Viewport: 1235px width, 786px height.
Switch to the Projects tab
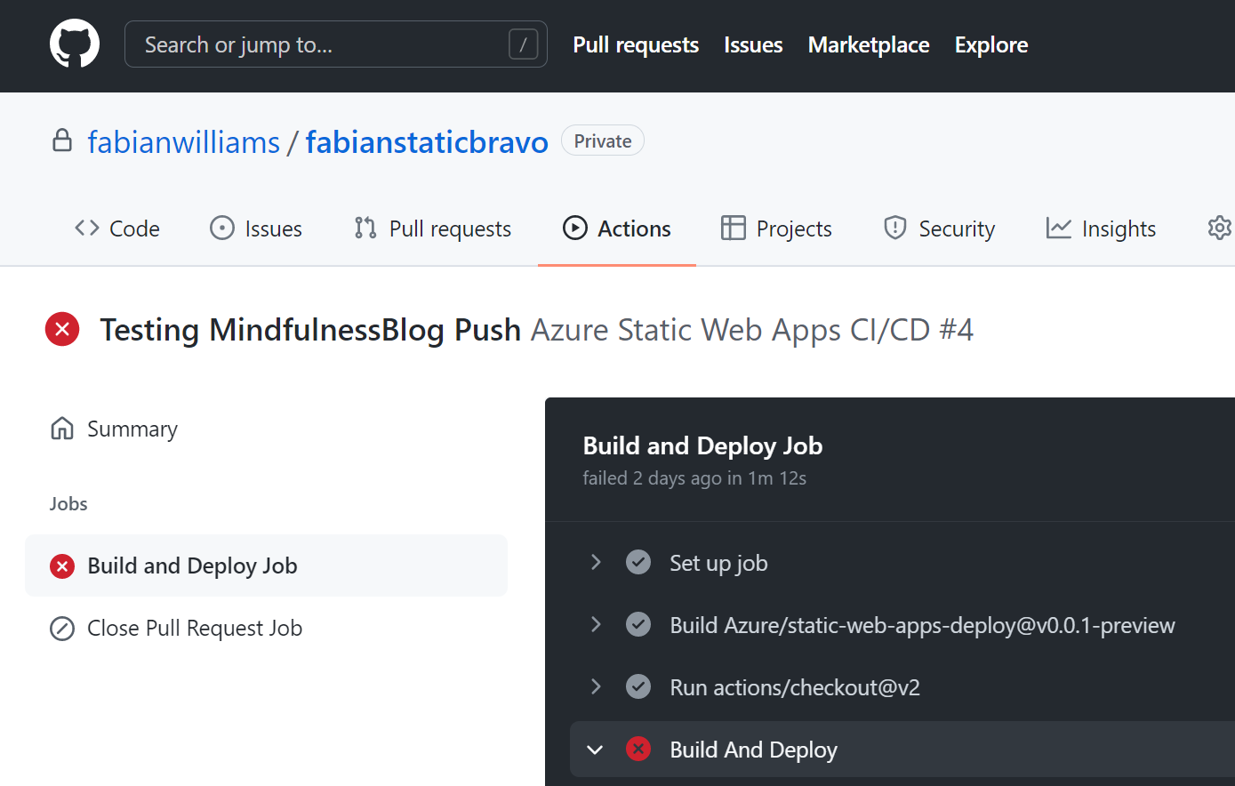click(x=776, y=229)
